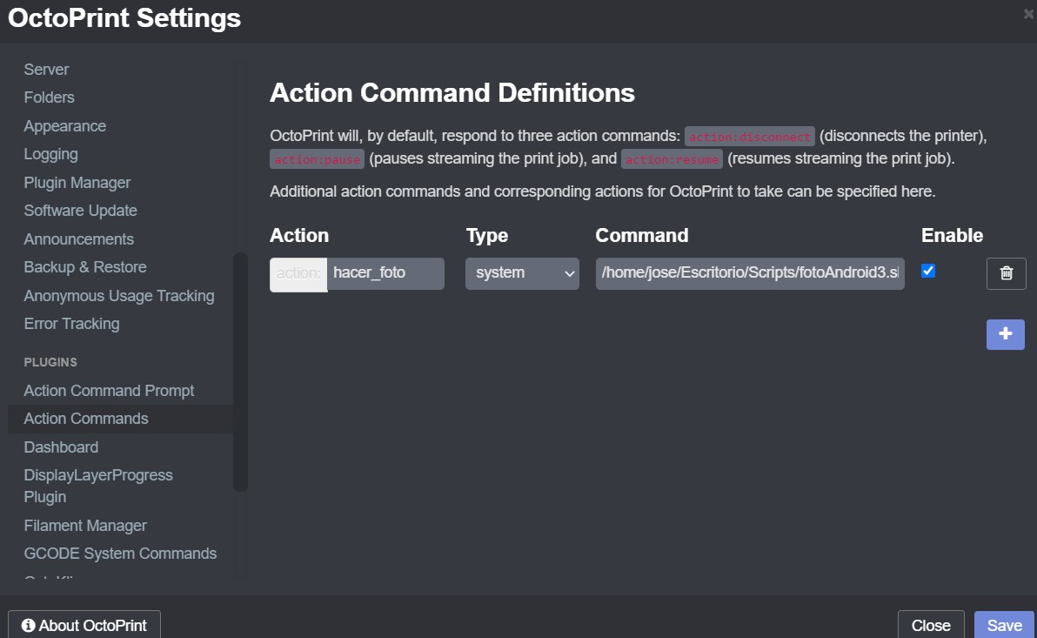The width and height of the screenshot is (1037, 638).
Task: Click the Action name field hacer_foto
Action: point(385,273)
